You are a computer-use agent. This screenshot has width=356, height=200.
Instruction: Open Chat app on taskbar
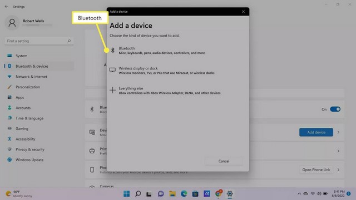tap(161, 194)
